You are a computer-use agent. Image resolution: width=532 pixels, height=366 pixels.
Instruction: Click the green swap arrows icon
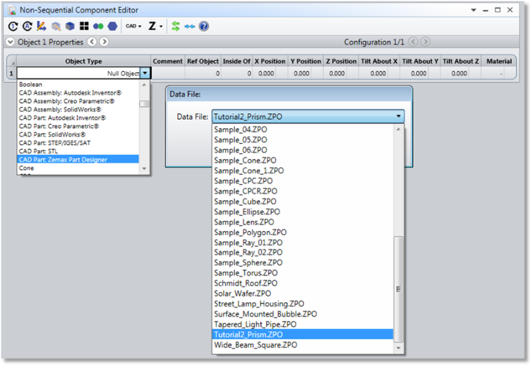coord(175,26)
